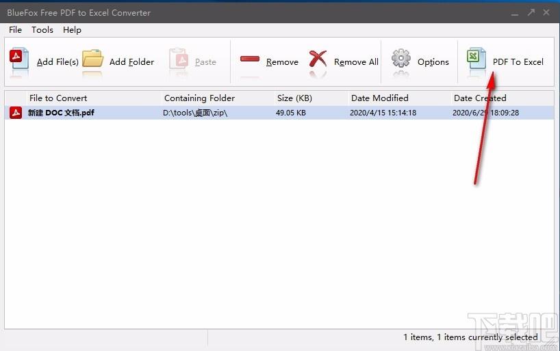Click the red X Remove All icon
The image size is (560, 351).
pyautogui.click(x=318, y=59)
